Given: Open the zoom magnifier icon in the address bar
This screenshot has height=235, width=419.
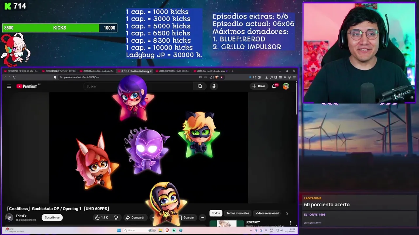Looking at the screenshot, I should 206,77.
